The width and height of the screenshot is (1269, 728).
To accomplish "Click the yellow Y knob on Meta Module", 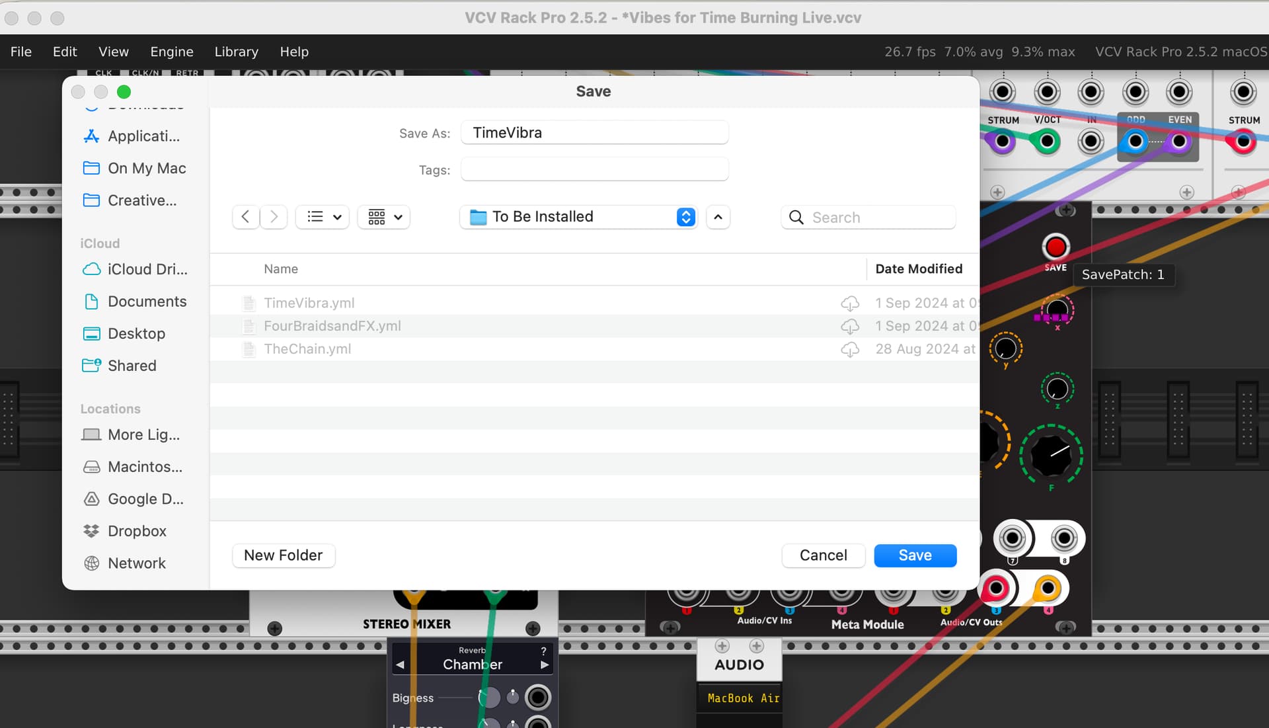I will (x=1006, y=348).
